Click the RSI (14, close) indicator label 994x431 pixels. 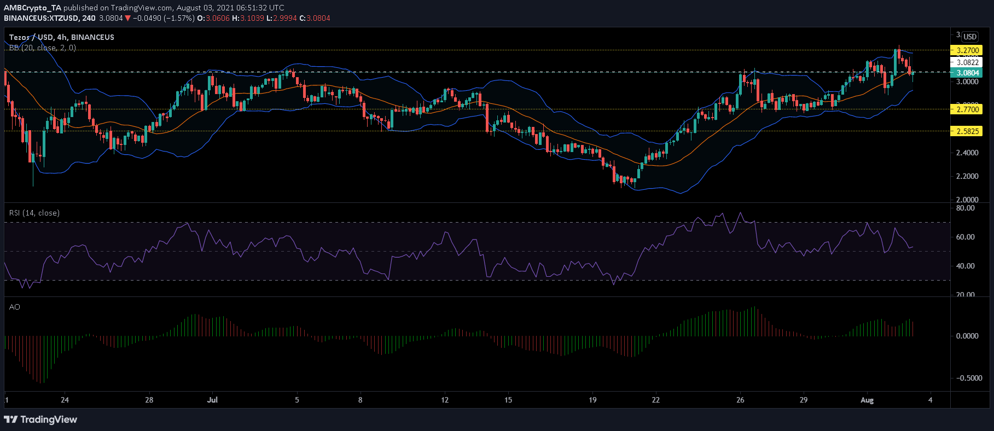pyautogui.click(x=34, y=213)
